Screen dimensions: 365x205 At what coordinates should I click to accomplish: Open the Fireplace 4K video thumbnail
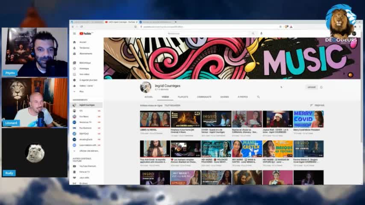coord(185,119)
